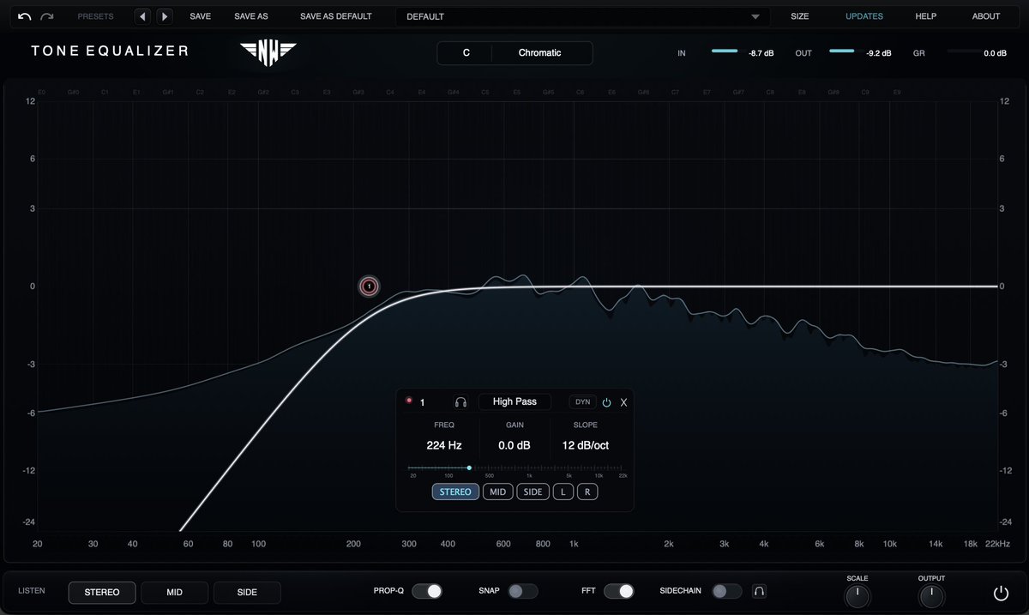Click the 224 Hz frequency value
The image size is (1029, 615).
point(444,445)
